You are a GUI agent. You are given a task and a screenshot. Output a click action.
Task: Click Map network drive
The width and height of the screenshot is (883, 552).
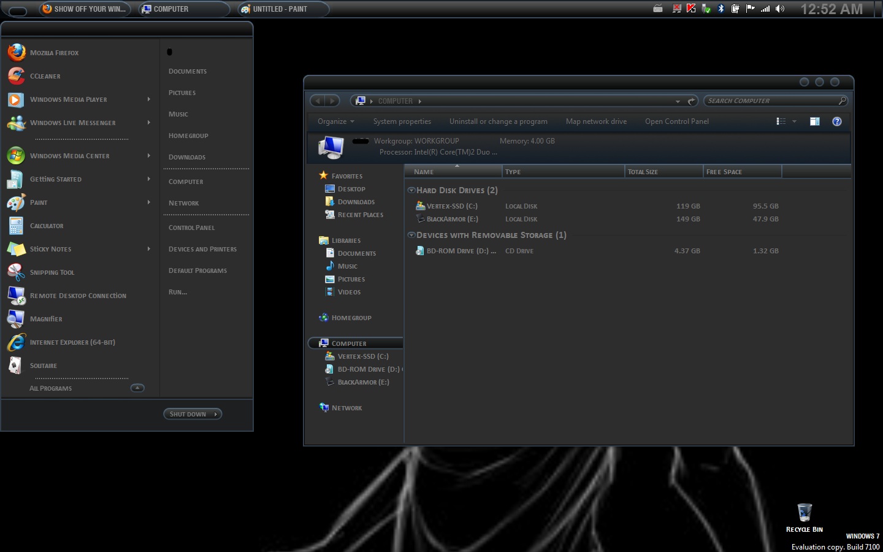coord(596,121)
